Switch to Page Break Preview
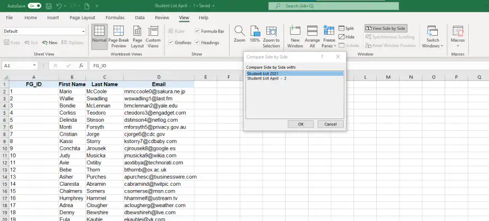Image resolution: width=489 pixels, height=221 pixels. pos(119,37)
